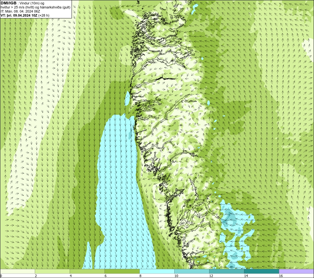Select the 'IT: Mán. 08. 04. 2024 06Z' line
Image resolution: width=314 pixels, height=278 pixels.
20,11
